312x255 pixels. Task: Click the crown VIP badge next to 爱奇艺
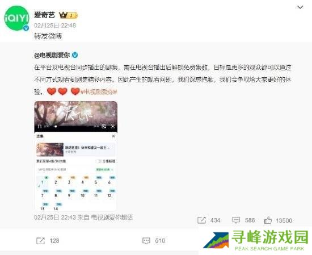click(68, 15)
